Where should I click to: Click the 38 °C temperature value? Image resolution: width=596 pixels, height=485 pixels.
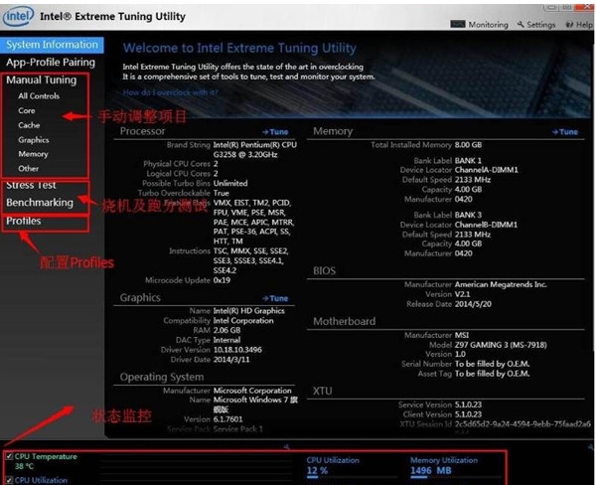(24, 466)
